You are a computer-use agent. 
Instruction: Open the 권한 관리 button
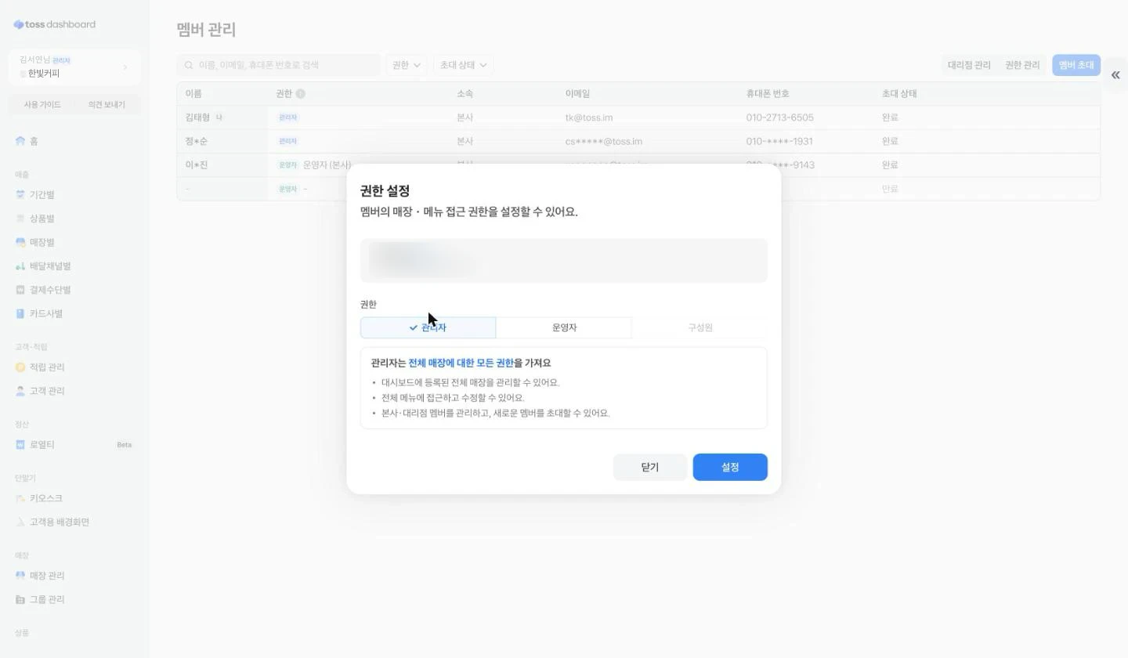coord(1022,65)
